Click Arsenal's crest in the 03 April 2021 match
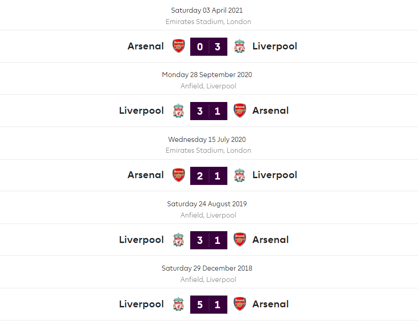Viewport: 418px width, 325px height. point(179,46)
